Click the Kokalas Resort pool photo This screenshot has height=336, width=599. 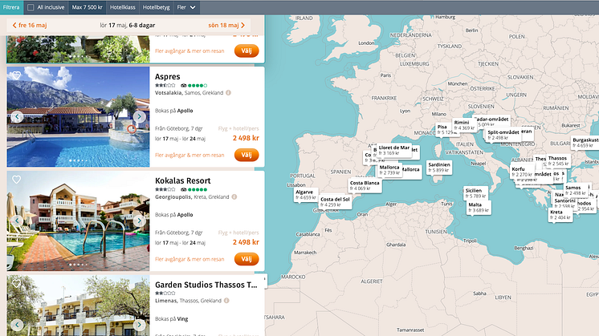78,221
